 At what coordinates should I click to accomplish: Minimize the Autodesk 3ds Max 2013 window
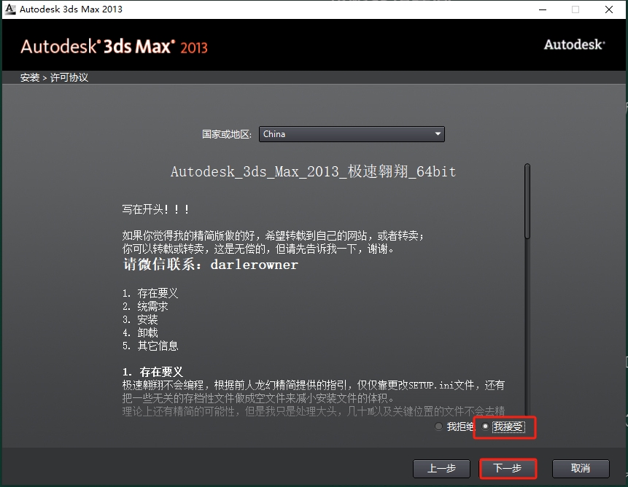[543, 9]
